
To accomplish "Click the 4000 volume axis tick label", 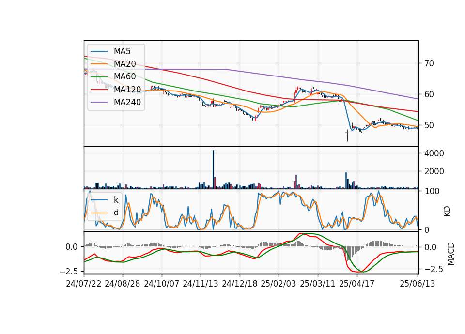I will pos(434,153).
